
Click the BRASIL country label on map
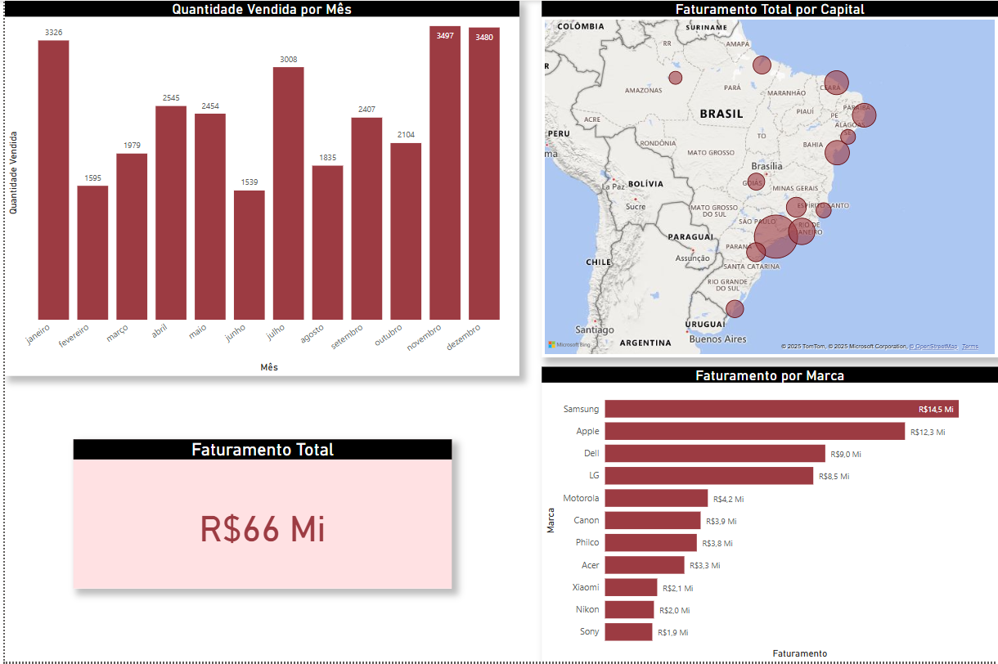[x=722, y=114]
